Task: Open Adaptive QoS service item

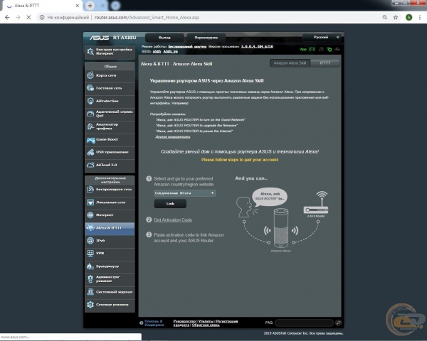Action: click(x=110, y=114)
